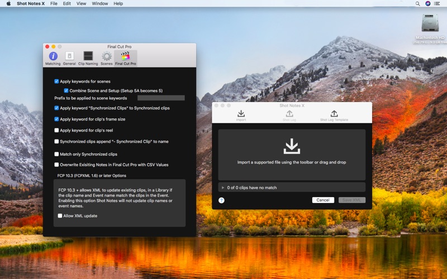
Task: Close the Final Cut Pro preferences window
Action: point(47,47)
